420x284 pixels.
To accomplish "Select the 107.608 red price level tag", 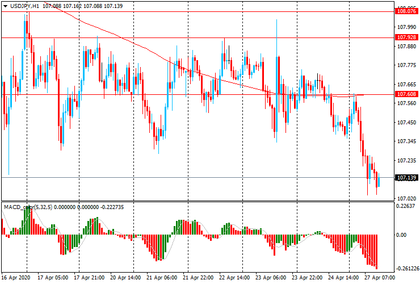I will 406,94.
